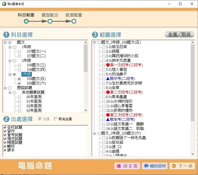Click the blue triangle icon of 期末考(二段考)
Image resolution: width=198 pixels, height=175 pixels.
tap(108, 119)
